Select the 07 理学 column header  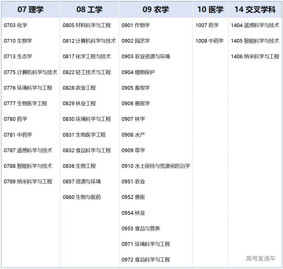coord(30,9)
